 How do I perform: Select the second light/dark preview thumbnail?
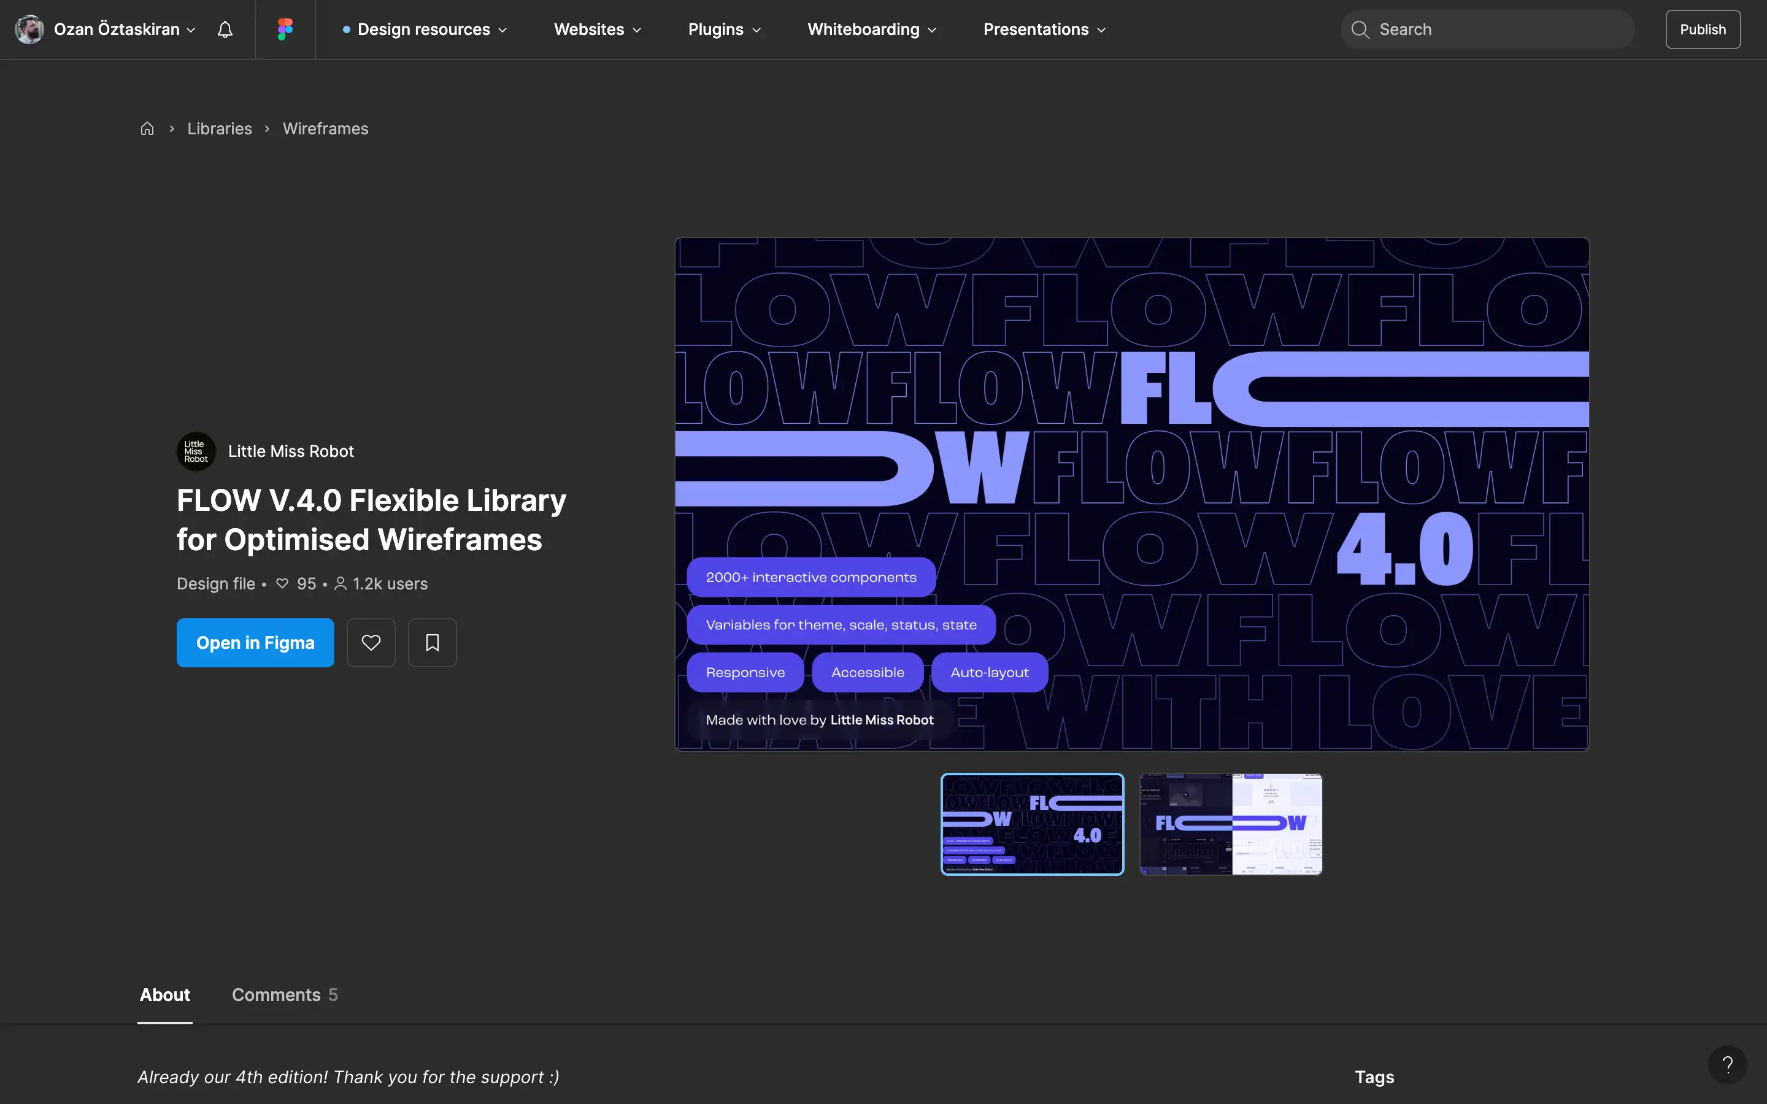(x=1231, y=824)
